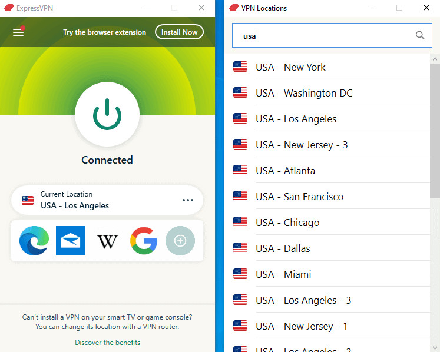Click the Current Location USA - Los Angeles card
Viewport: 440px width, 352px height.
(x=107, y=200)
